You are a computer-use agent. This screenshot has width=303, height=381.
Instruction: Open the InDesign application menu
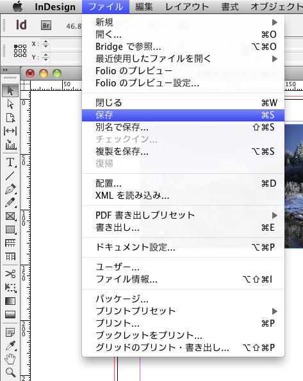point(55,7)
